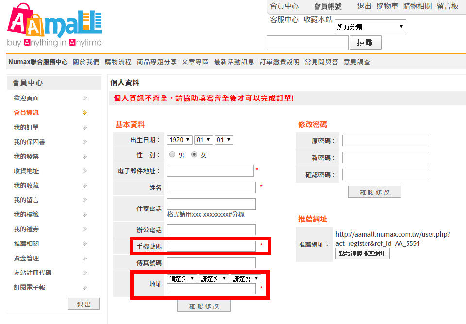Image resolution: width=466 pixels, height=324 pixels.
Task: Click the 點我複製推薦網址 button
Action: click(x=363, y=254)
